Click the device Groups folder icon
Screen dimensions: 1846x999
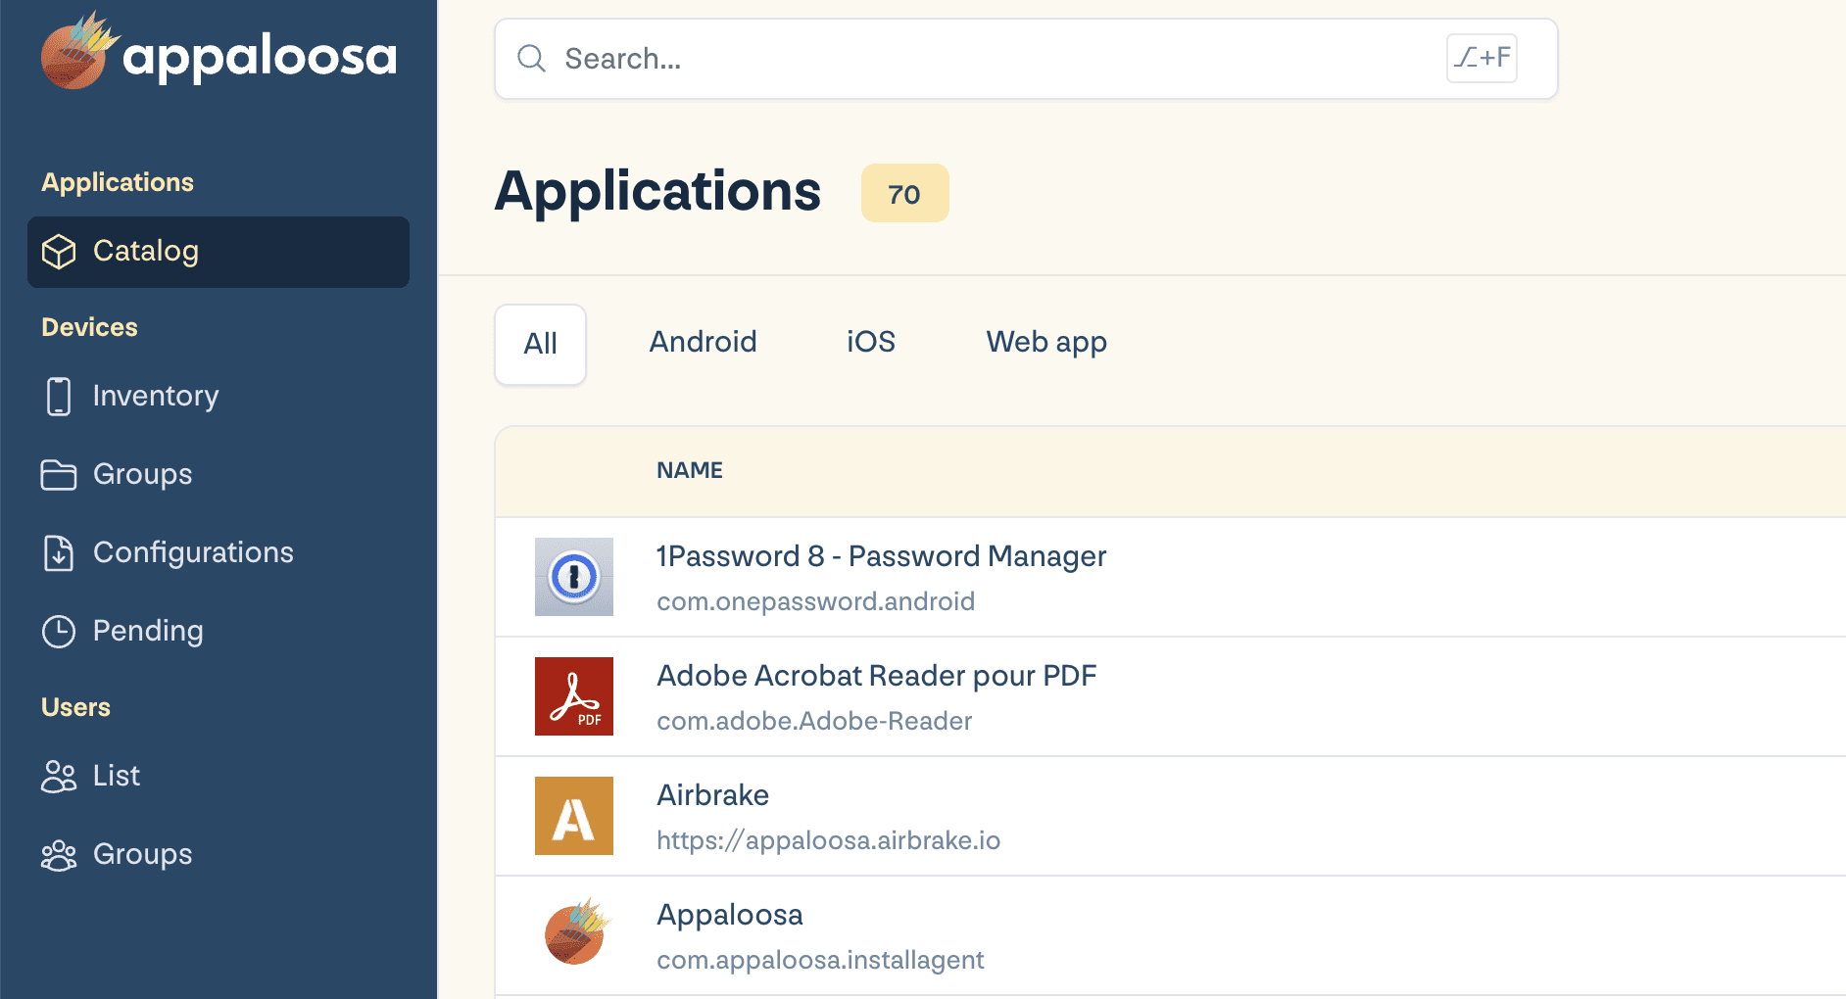coord(59,474)
